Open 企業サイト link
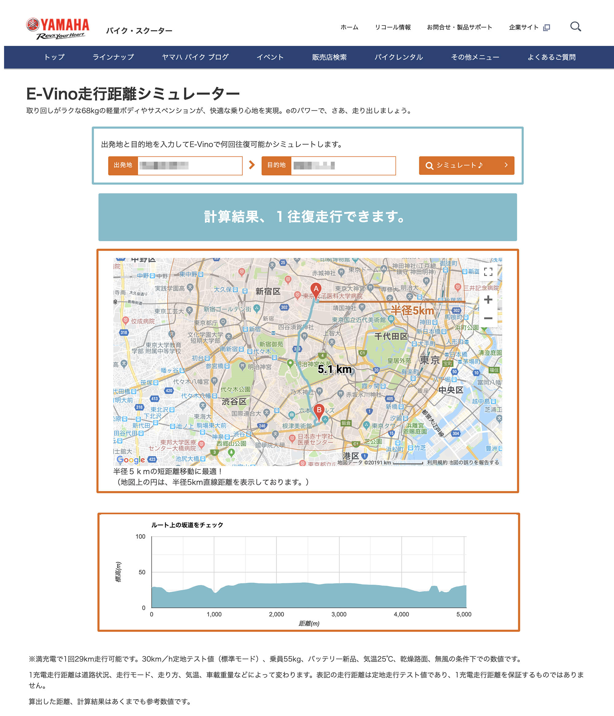The width and height of the screenshot is (614, 716). pyautogui.click(x=523, y=27)
